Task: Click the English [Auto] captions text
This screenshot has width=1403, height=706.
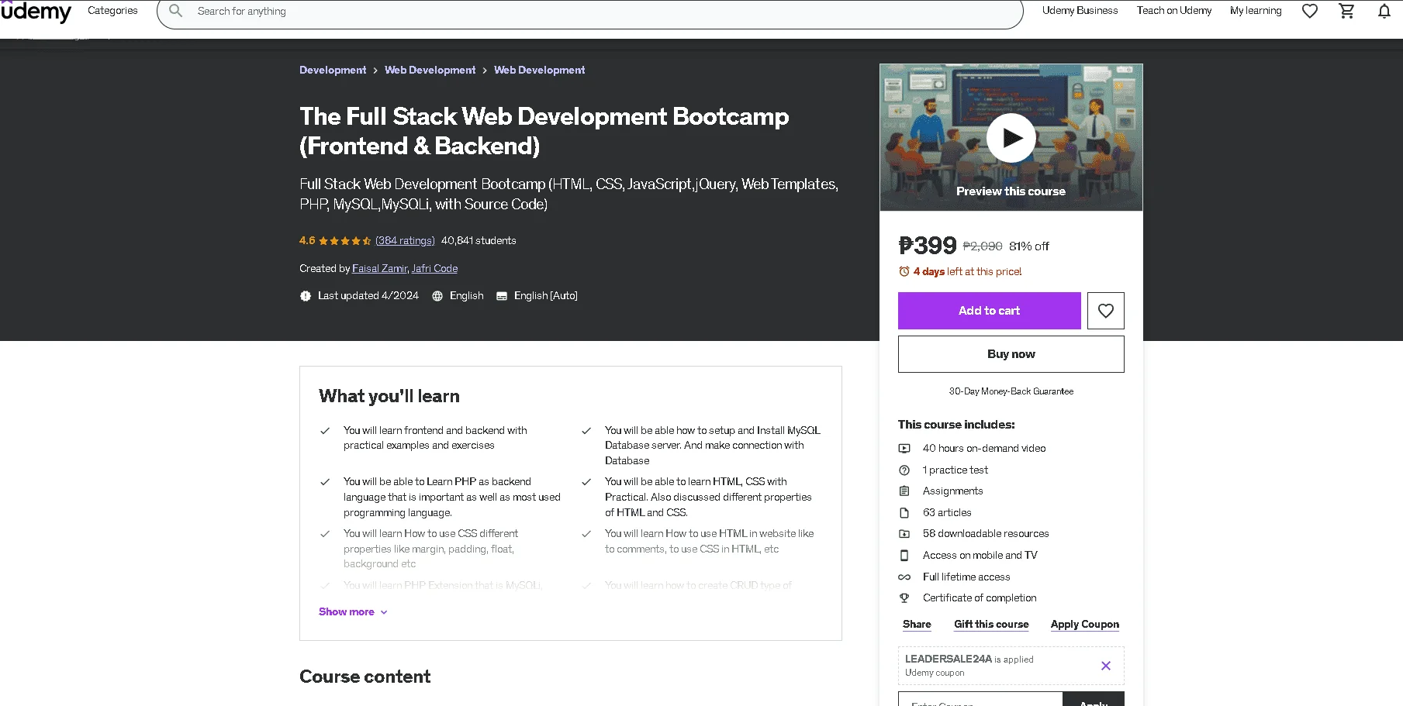Action: coord(545,296)
